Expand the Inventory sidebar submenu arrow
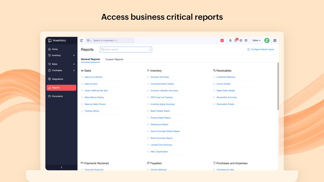 (x=74, y=55)
